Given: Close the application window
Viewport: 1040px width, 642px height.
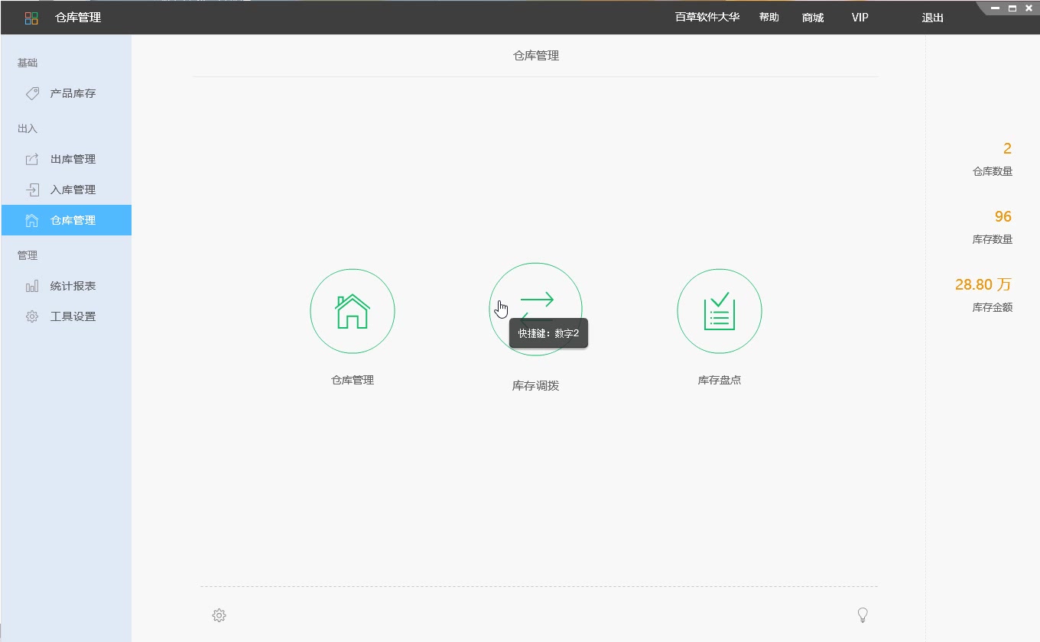Looking at the screenshot, I should click(1029, 8).
